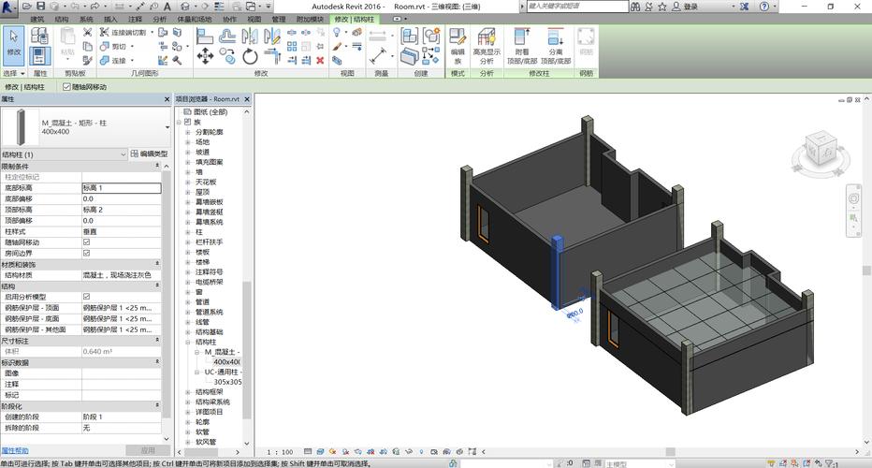
Task: Click the Open folder icon in quick access
Action: click(x=27, y=7)
